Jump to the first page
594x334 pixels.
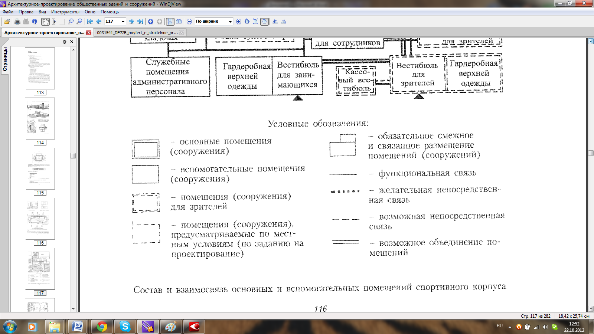tap(90, 22)
